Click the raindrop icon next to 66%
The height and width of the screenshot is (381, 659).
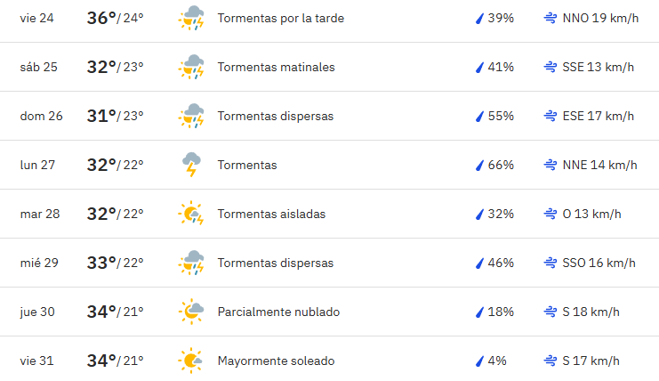[x=479, y=165]
